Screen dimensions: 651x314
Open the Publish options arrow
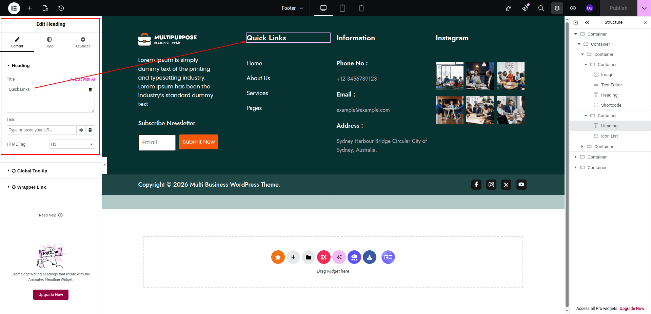click(x=644, y=8)
